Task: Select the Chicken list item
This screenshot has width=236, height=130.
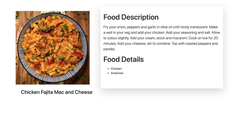Action: (116, 69)
